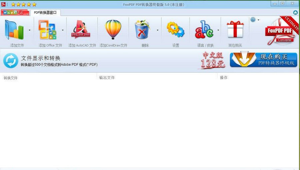Expand the Add Office files dropdown arrow
Image resolution: width=300 pixels, height=170 pixels.
click(x=63, y=30)
